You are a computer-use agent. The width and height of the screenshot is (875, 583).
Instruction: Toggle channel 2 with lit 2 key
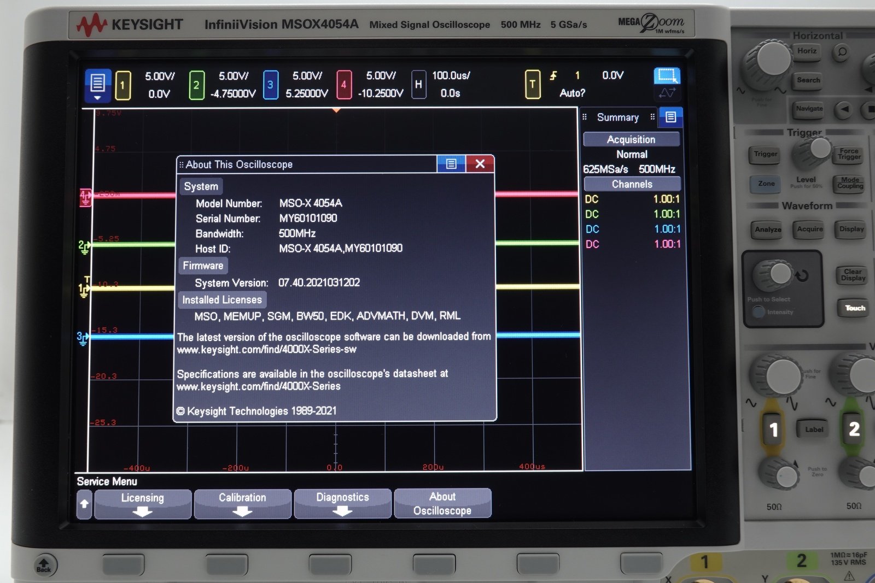pos(854,428)
